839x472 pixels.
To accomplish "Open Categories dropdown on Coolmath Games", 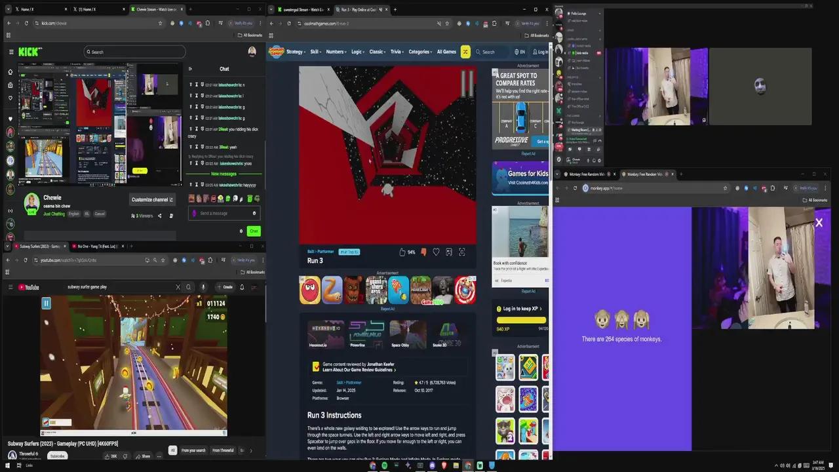I will (420, 52).
